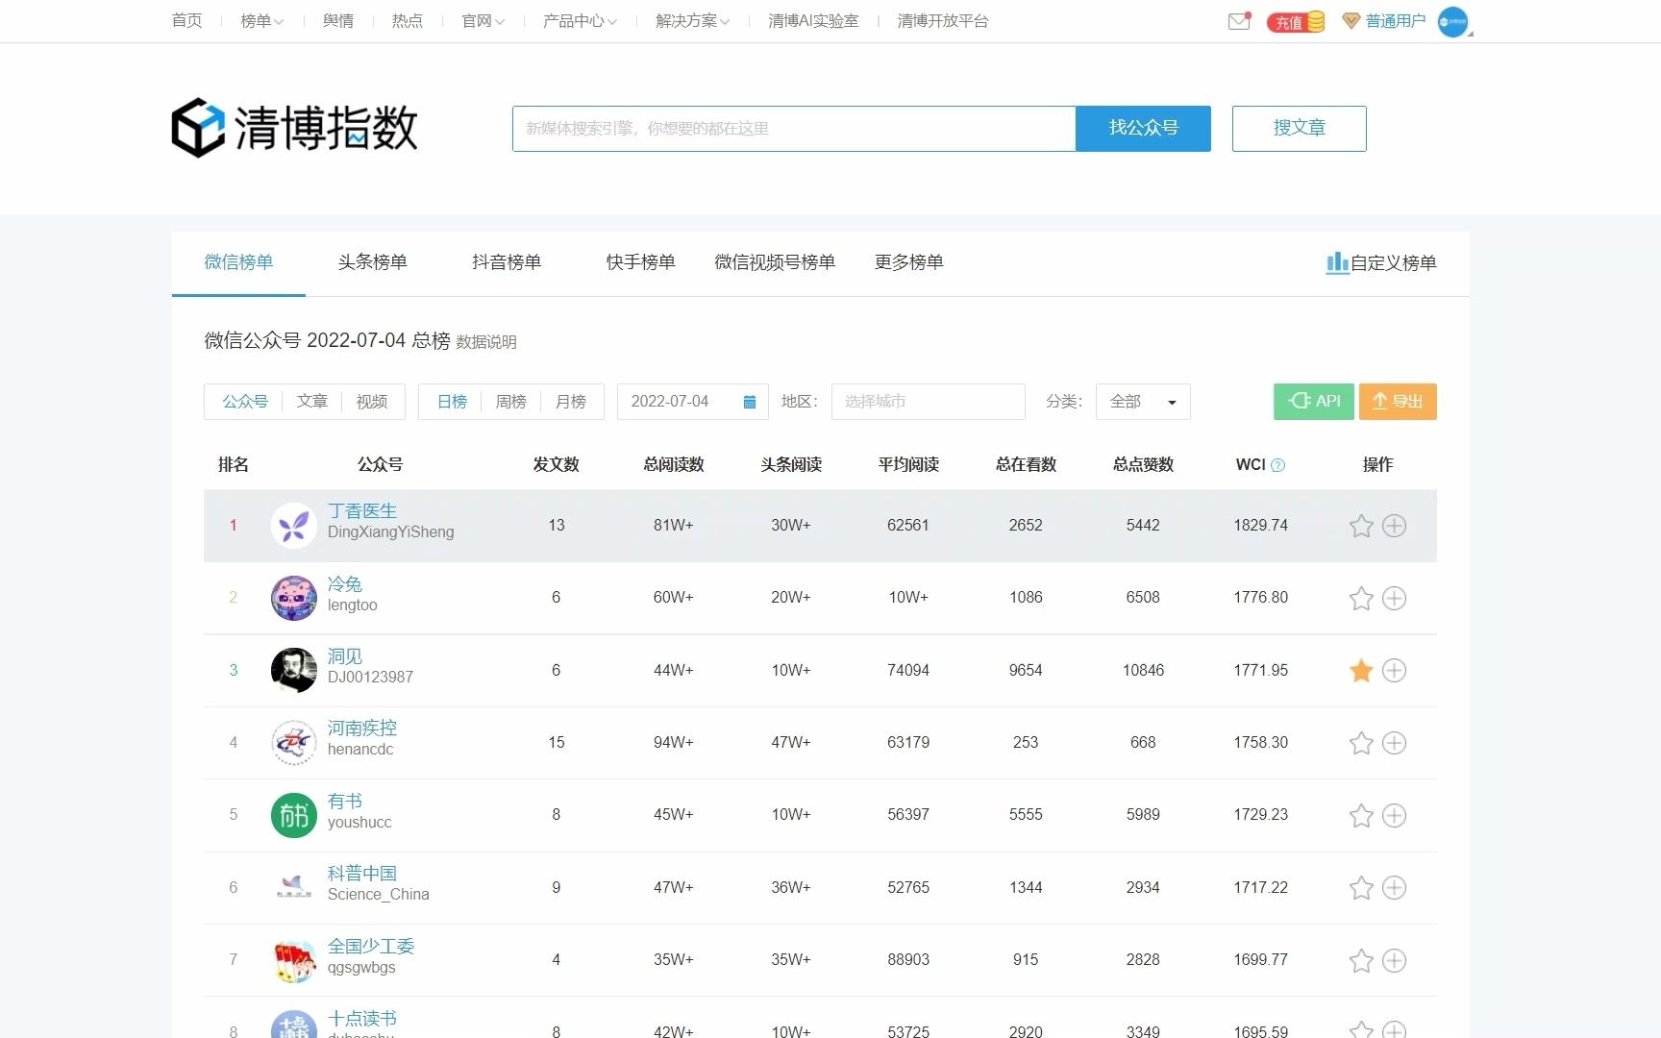Open the 丁香医生 account link
The image size is (1661, 1038).
tap(362, 511)
